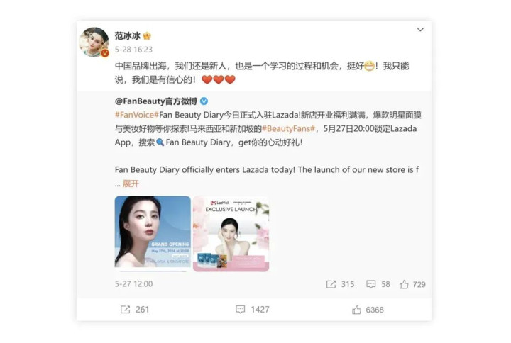The image size is (511, 343).
Task: Open 范冰冰's profile avatar
Action: click(x=94, y=42)
